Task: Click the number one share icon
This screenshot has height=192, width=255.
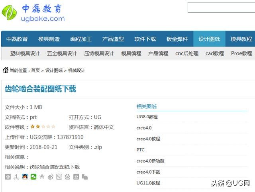Action: [x=16, y=176]
